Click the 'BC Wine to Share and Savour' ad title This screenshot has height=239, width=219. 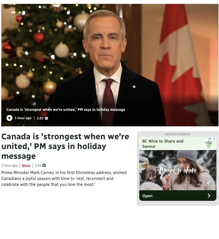click(x=163, y=144)
